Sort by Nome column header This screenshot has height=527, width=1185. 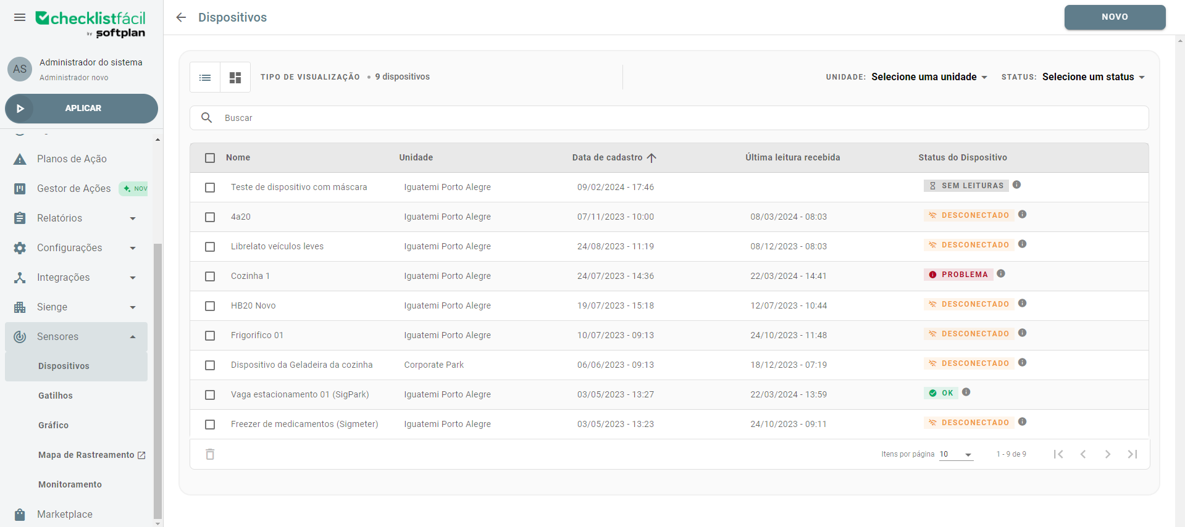point(238,157)
